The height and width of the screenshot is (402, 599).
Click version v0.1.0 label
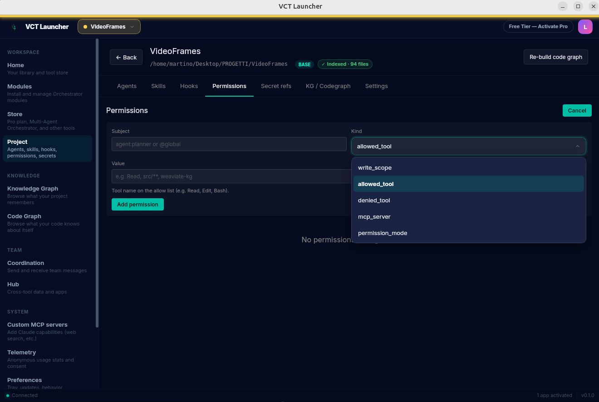click(588, 395)
